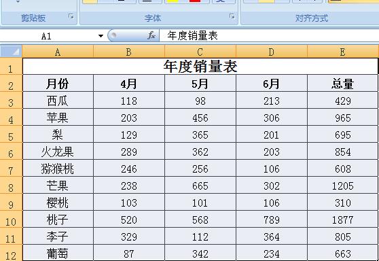
Task: Select row 9 header
Action: point(11,202)
